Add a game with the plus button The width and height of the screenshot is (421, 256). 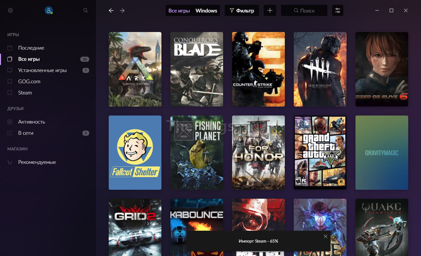click(270, 11)
